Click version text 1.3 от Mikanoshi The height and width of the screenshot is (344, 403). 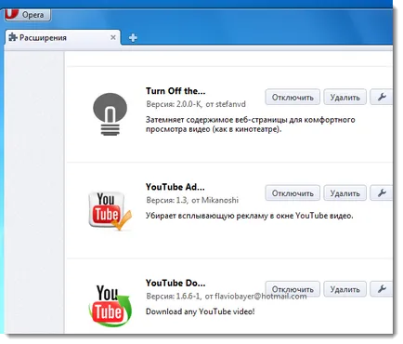pyautogui.click(x=192, y=200)
